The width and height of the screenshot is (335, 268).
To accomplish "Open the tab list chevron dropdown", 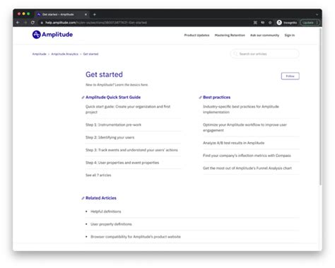I will tap(317, 14).
